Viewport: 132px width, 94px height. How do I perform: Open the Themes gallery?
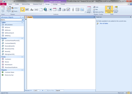pyautogui.click(x=9, y=10)
